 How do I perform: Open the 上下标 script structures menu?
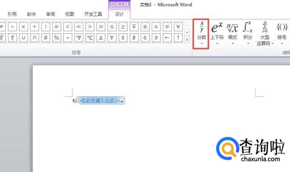[x=217, y=33]
